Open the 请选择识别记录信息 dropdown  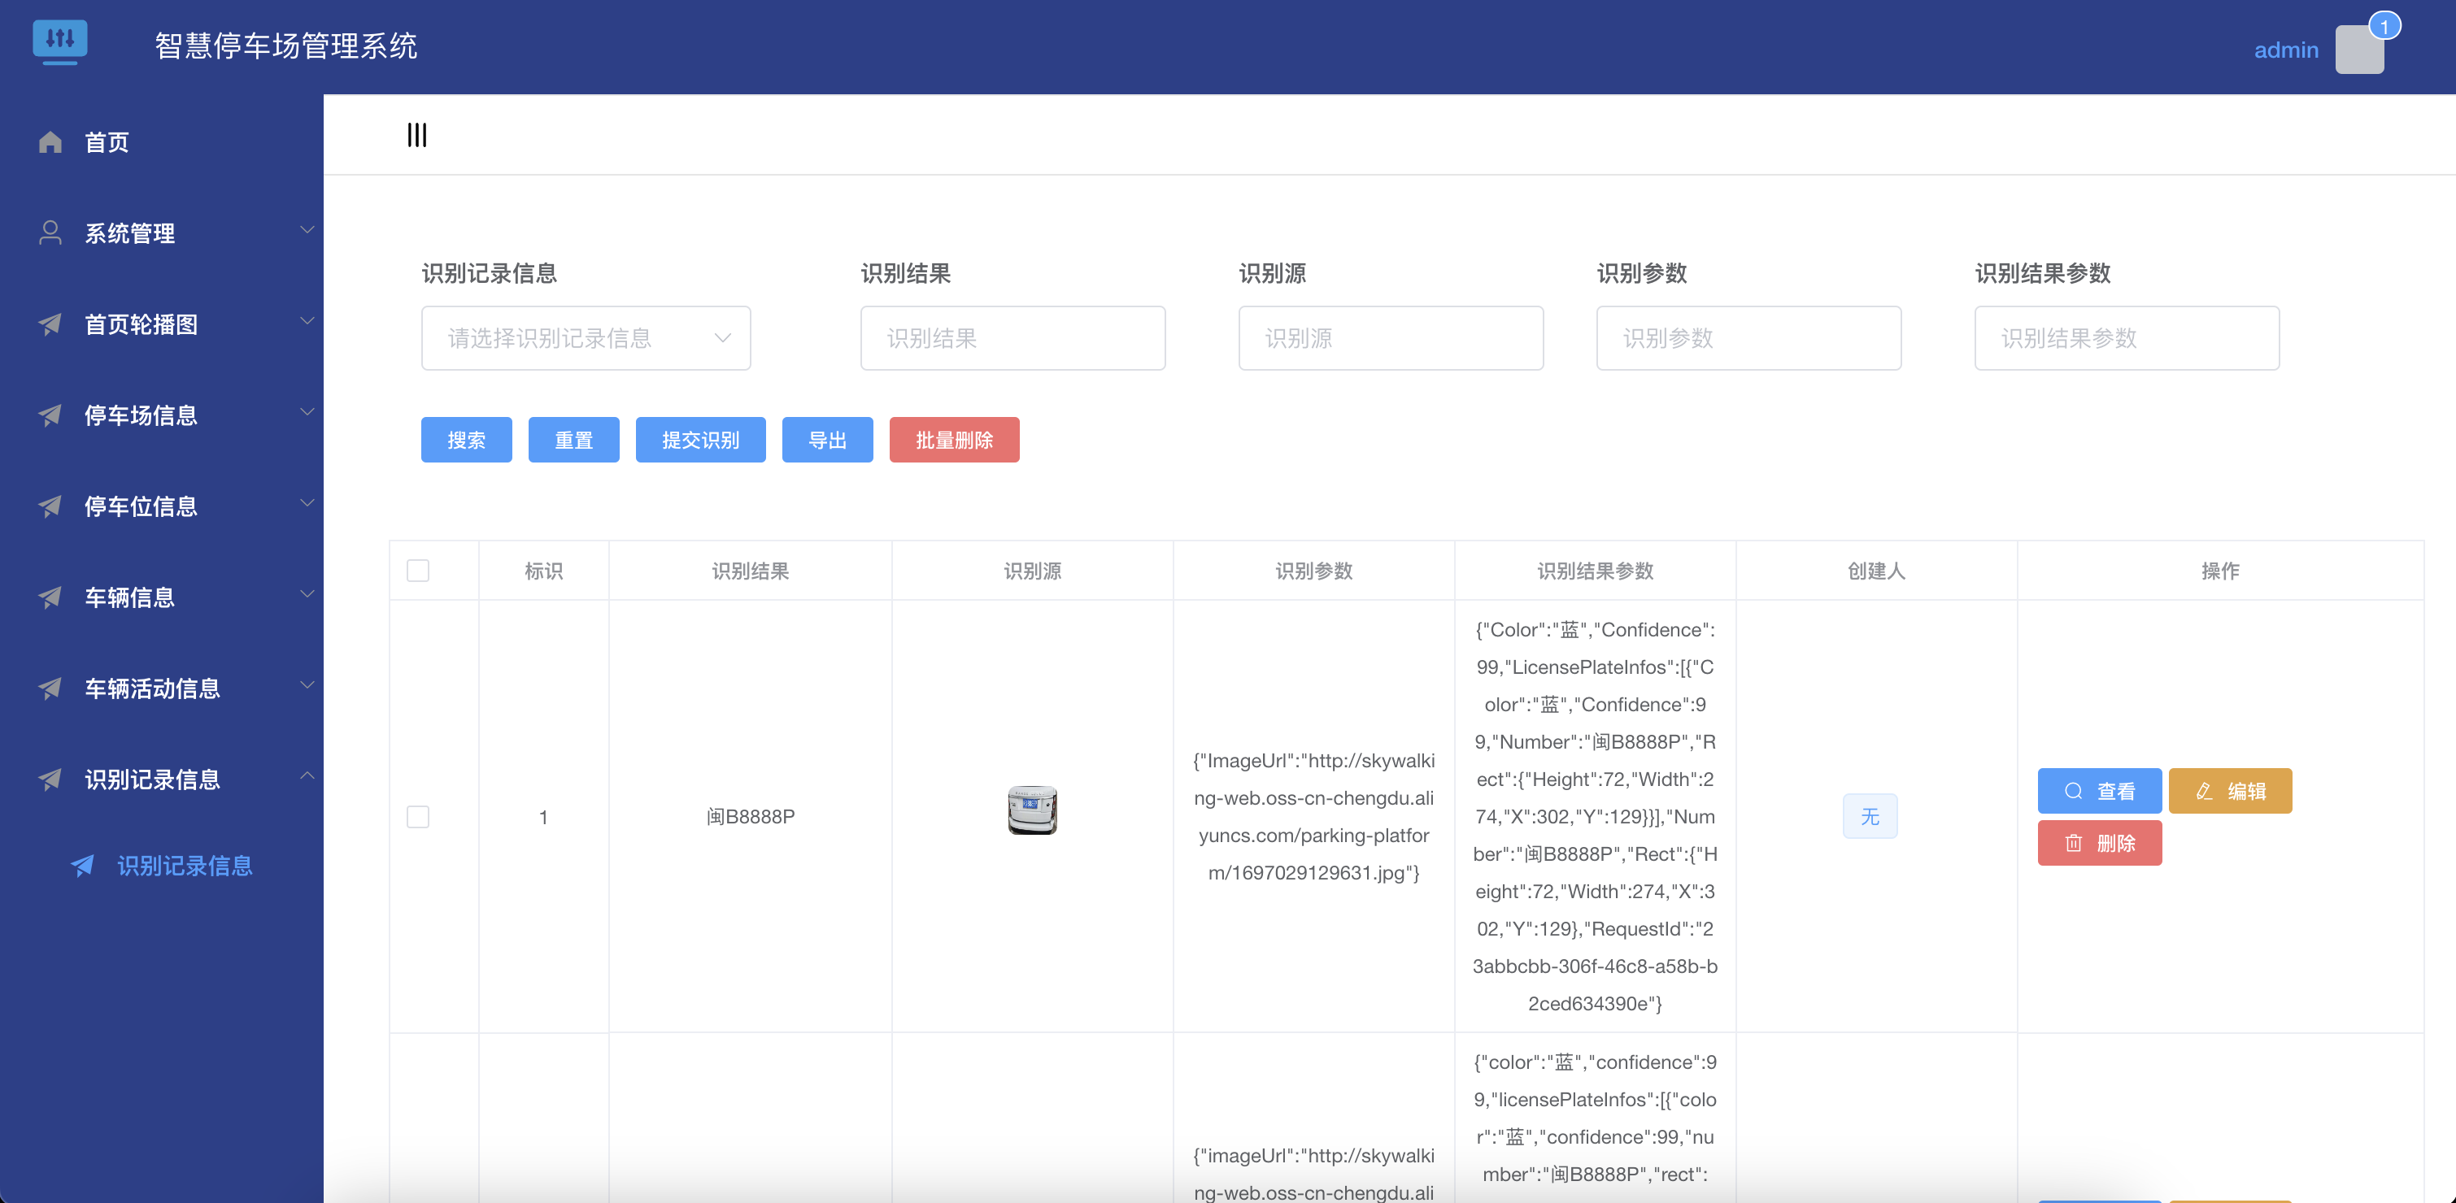coord(586,337)
